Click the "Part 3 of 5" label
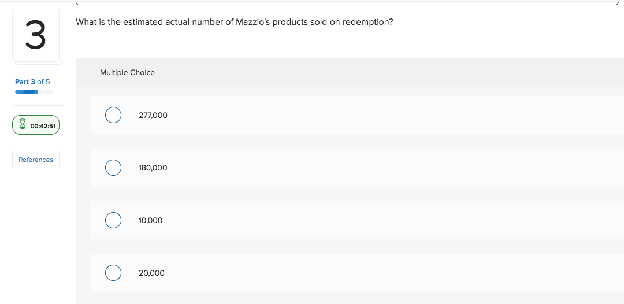This screenshot has width=624, height=304. pyautogui.click(x=32, y=82)
